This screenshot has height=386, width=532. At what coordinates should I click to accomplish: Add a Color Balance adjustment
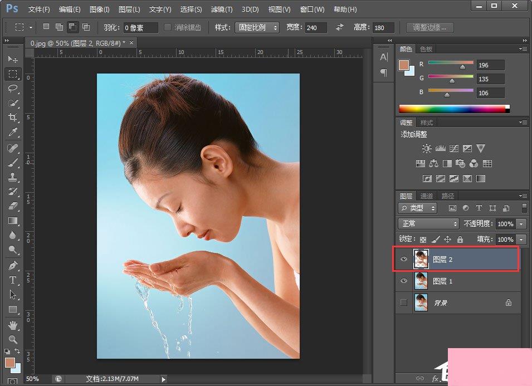(x=433, y=164)
